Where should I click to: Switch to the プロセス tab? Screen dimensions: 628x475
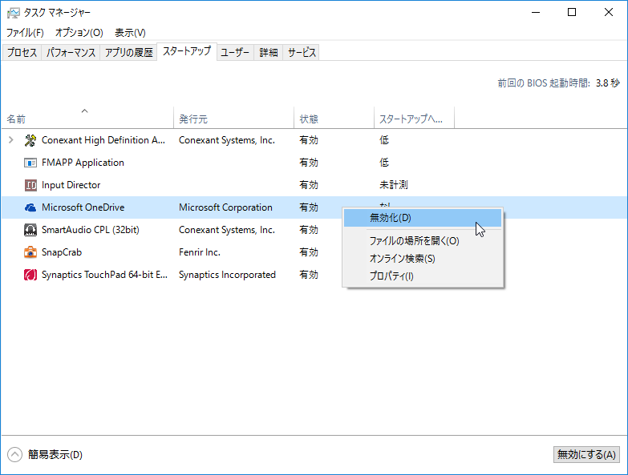point(22,52)
